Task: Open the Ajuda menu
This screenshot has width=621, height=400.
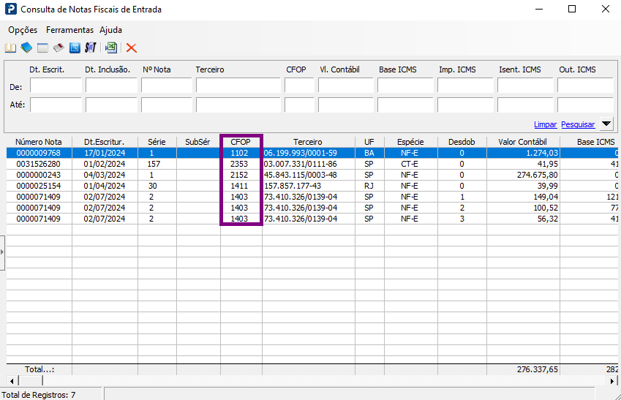Action: [x=111, y=30]
